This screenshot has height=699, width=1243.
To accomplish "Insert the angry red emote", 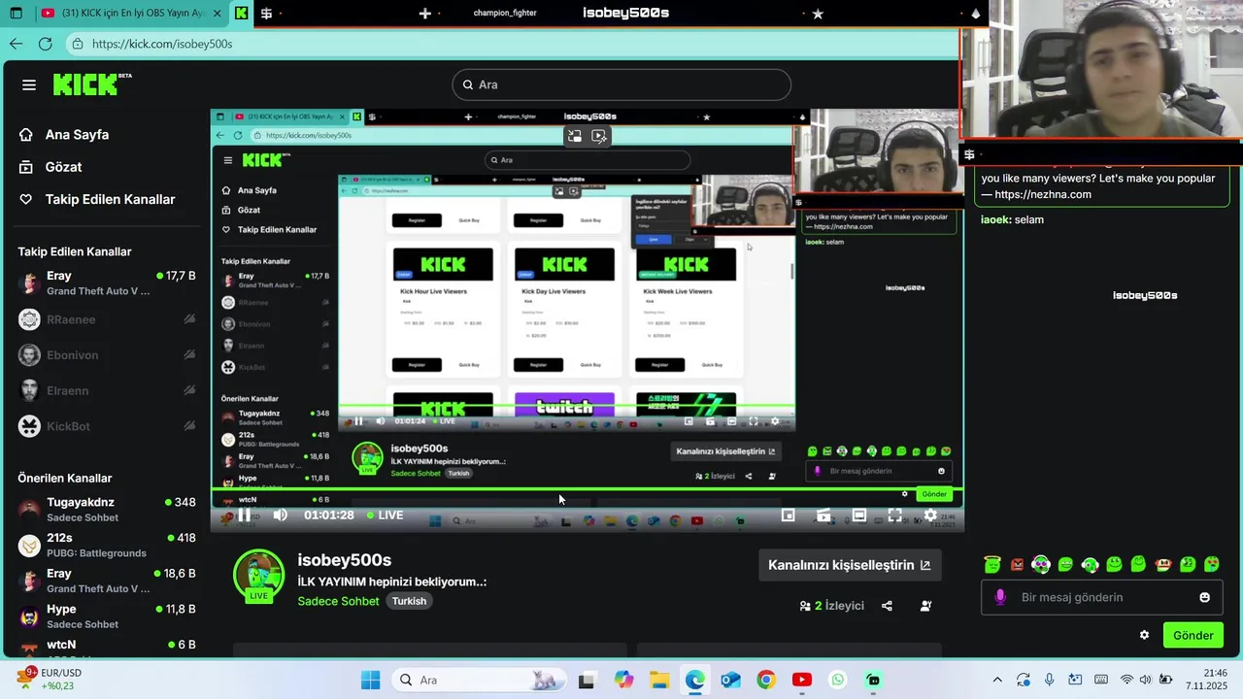I will pyautogui.click(x=1017, y=564).
